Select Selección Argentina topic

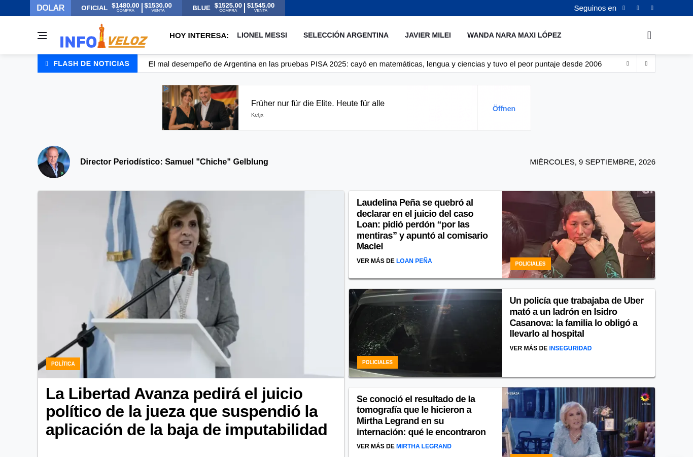346,35
